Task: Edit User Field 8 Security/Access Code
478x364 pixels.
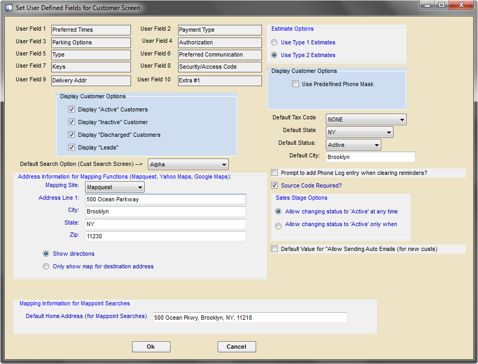Action: 220,67
